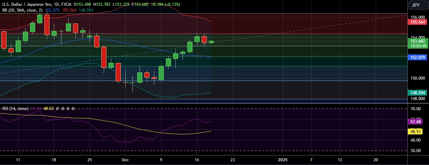The height and width of the screenshot is (165, 429).
Task: Click the blue 152.079 price label on axis
Action: [417, 57]
